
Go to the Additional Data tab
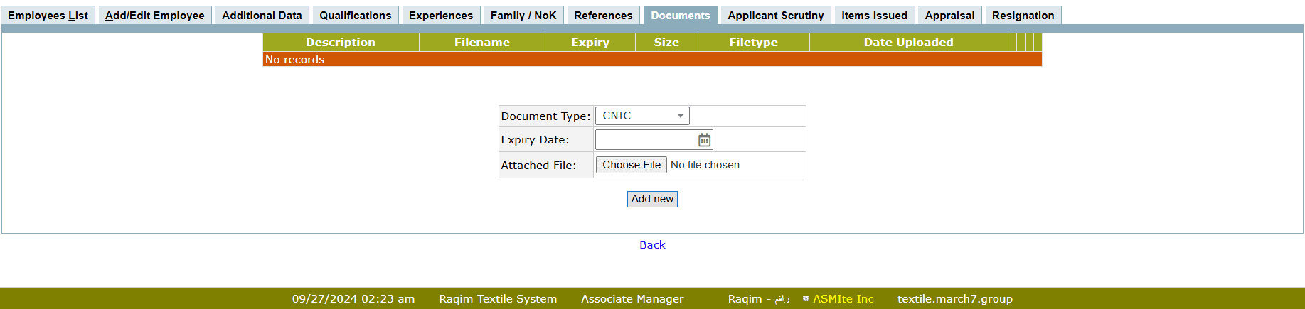262,16
